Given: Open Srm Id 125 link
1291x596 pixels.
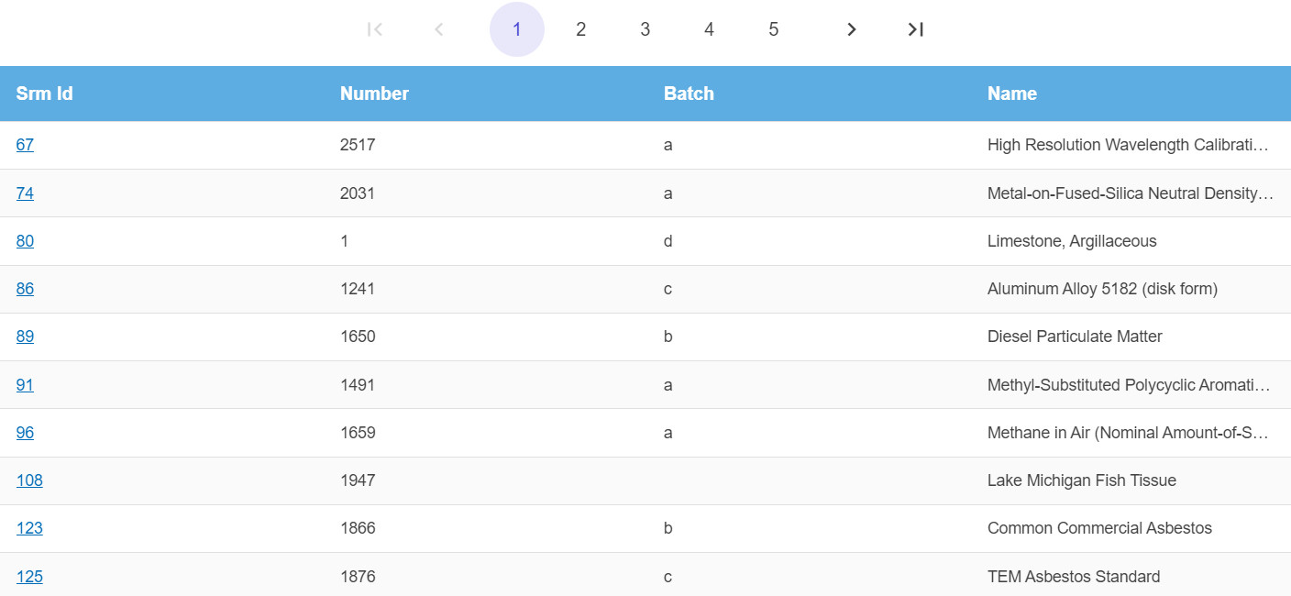Looking at the screenshot, I should coord(29,577).
